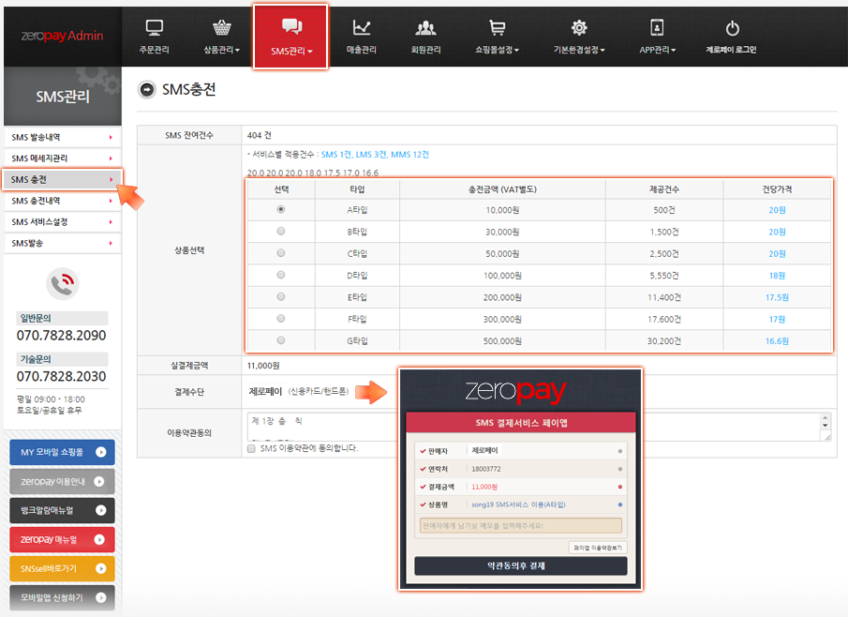The width and height of the screenshot is (848, 617).
Task: Click the 404 건 remaining SMS count
Action: [x=259, y=135]
